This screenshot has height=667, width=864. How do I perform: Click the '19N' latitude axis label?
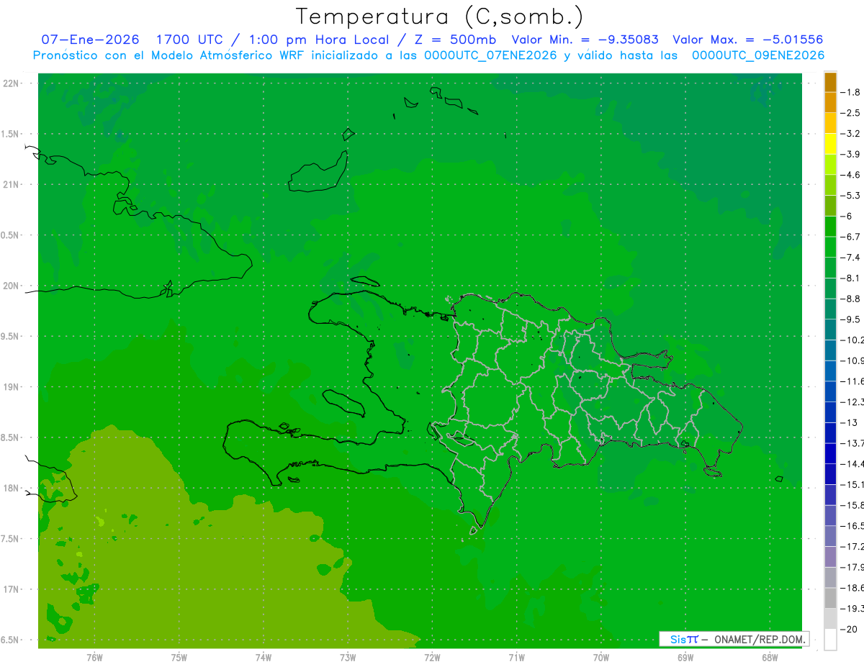pyautogui.click(x=11, y=387)
